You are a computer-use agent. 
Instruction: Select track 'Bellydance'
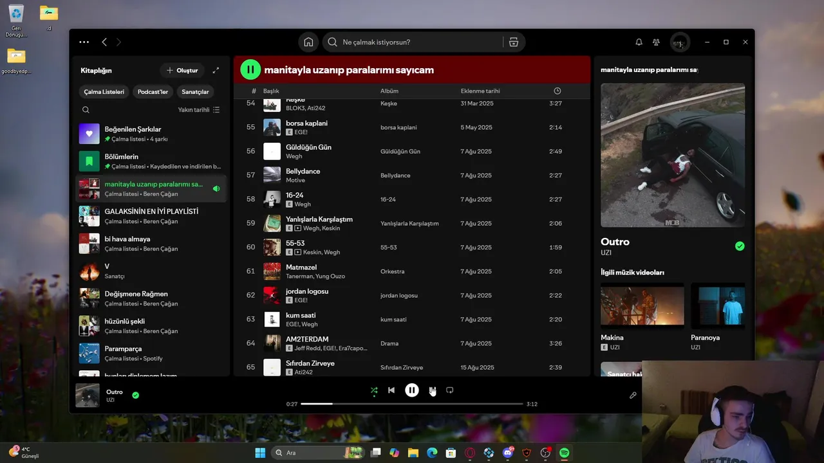pyautogui.click(x=303, y=171)
